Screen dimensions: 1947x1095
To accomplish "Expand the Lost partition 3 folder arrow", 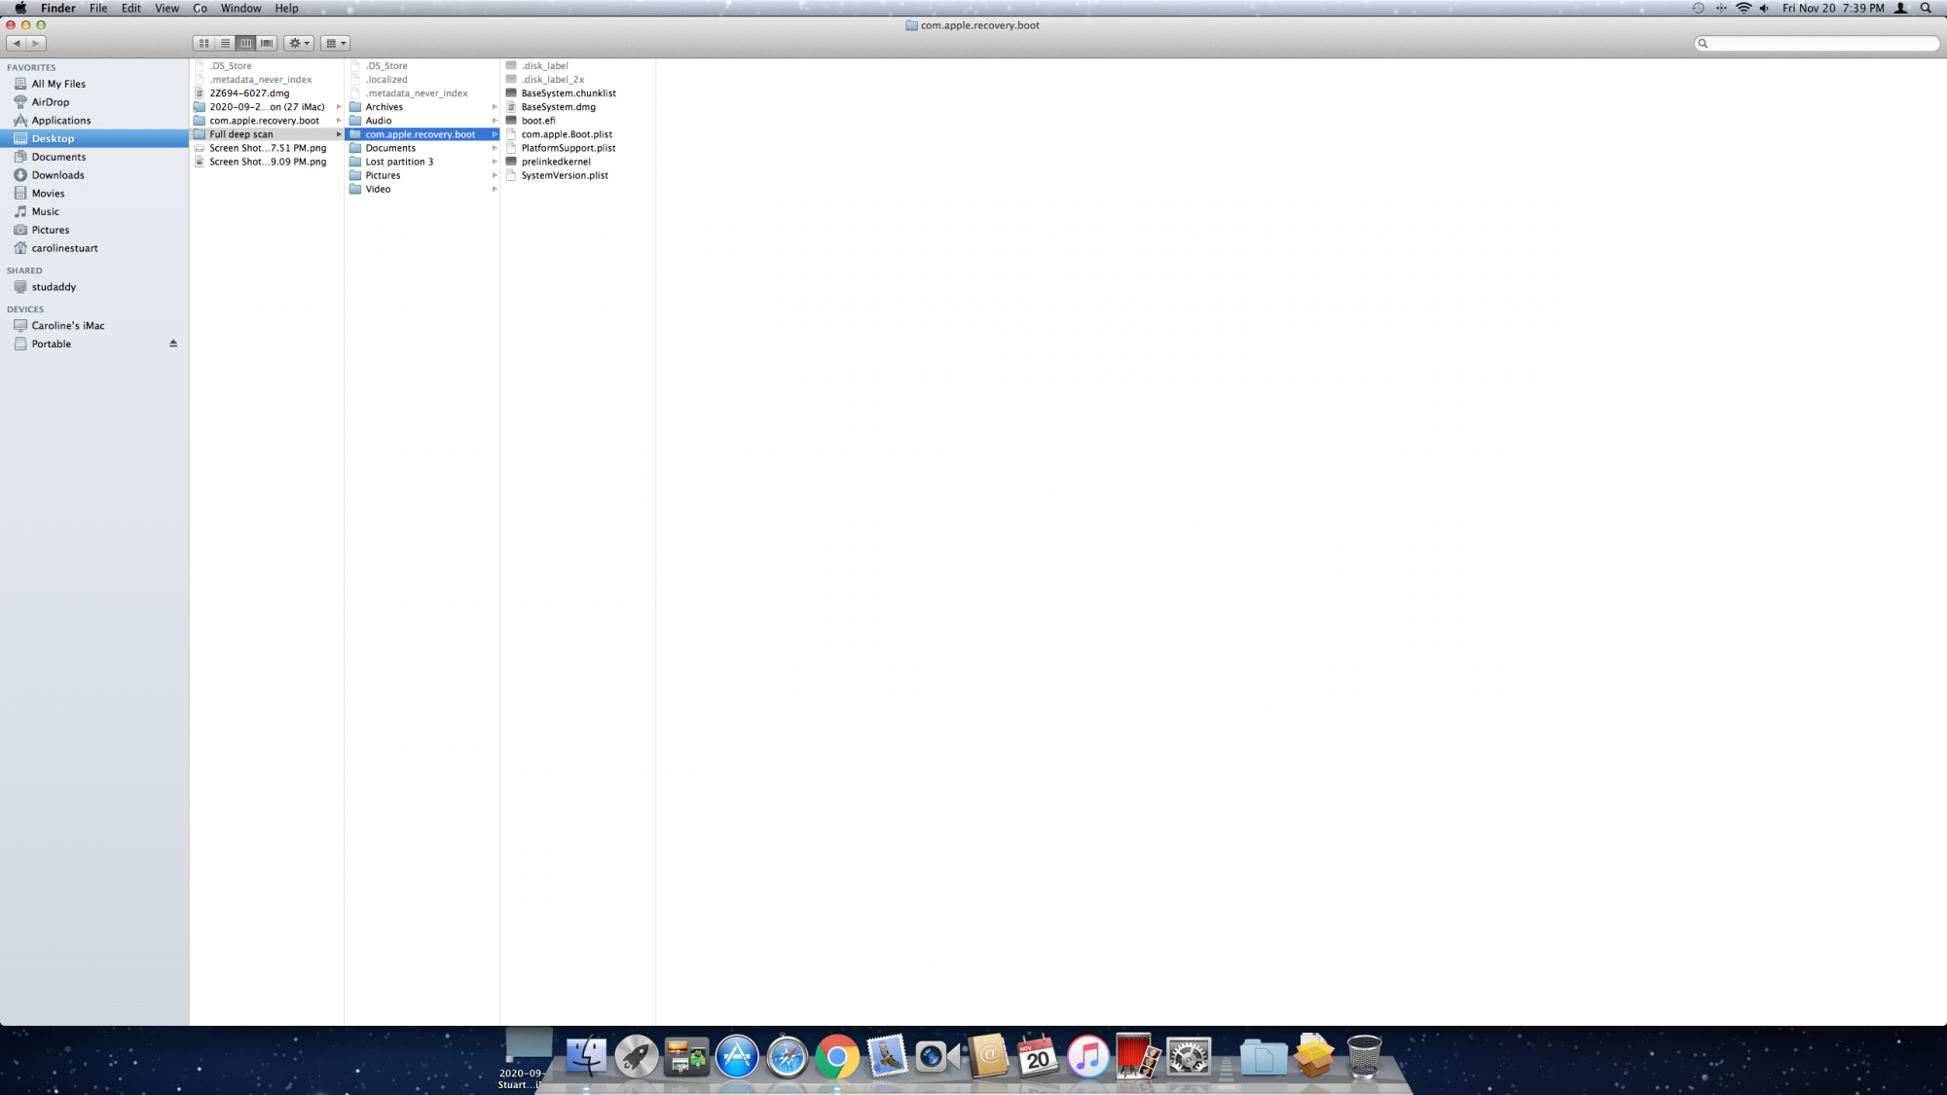I will click(x=495, y=162).
